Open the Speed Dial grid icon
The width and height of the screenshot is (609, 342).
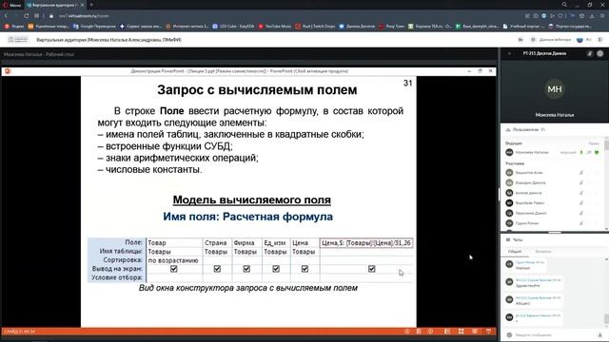click(x=36, y=16)
